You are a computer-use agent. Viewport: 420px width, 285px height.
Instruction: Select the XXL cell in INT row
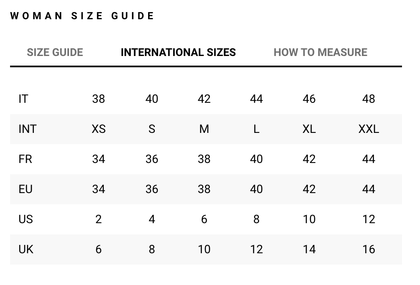(x=369, y=129)
